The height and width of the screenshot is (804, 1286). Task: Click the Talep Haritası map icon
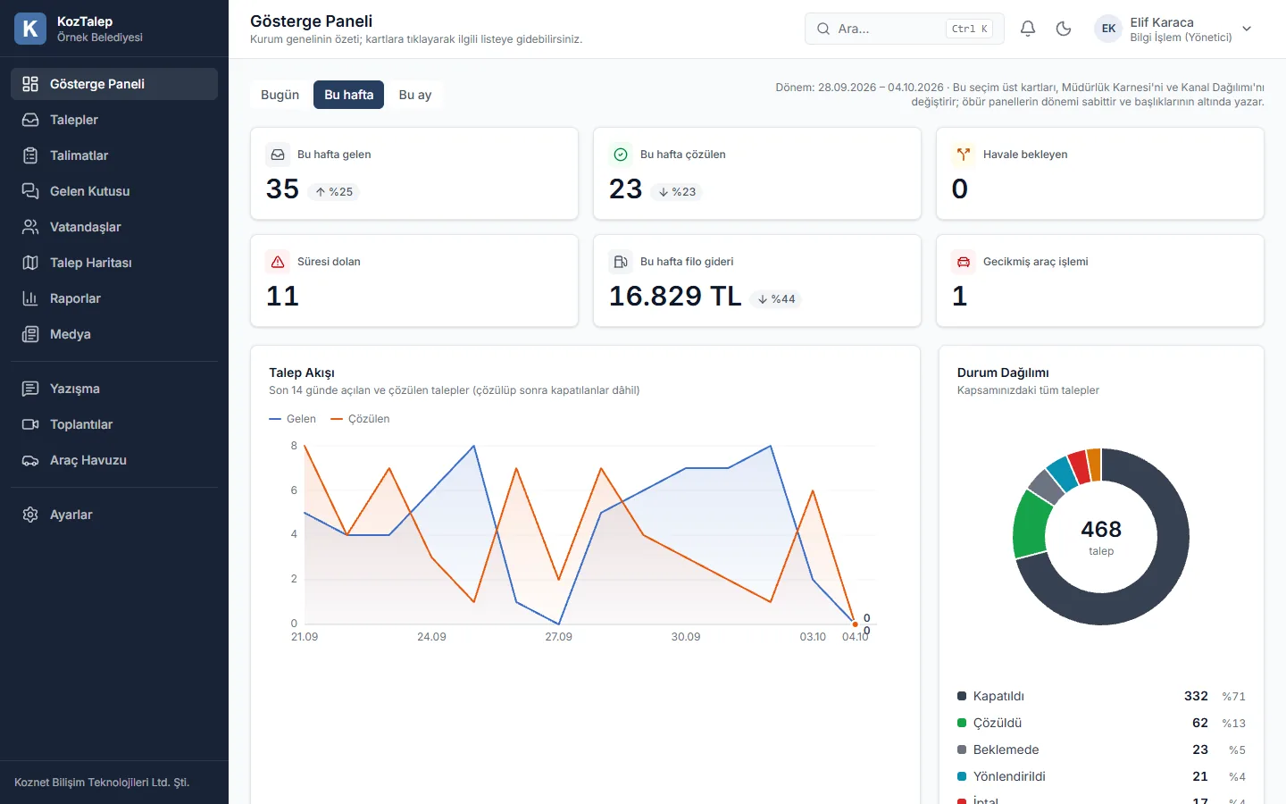click(30, 263)
